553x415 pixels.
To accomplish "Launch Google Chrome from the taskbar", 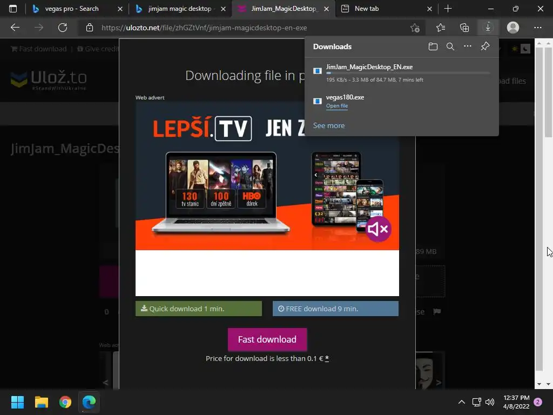I will 65,402.
